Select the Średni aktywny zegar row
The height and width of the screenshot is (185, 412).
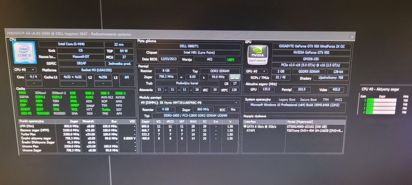(78, 139)
